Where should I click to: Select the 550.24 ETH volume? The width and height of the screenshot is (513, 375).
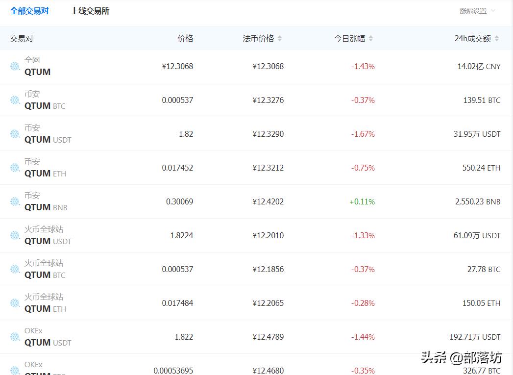[481, 168]
